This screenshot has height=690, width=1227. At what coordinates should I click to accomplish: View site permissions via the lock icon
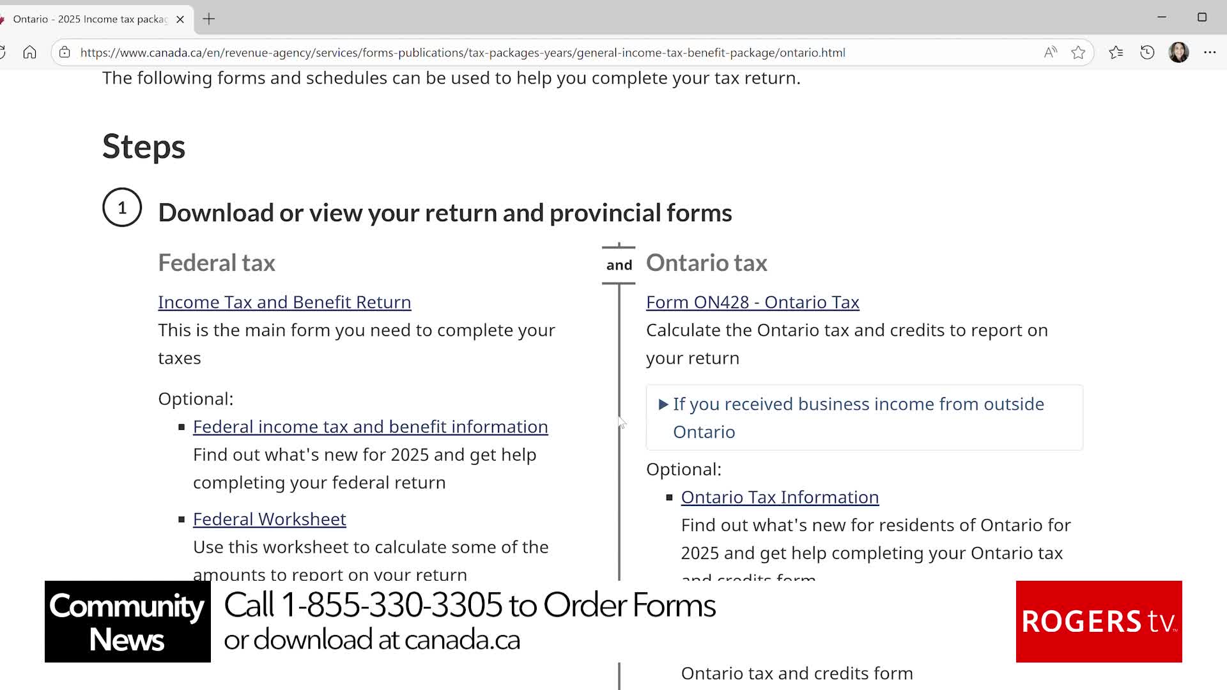point(65,52)
